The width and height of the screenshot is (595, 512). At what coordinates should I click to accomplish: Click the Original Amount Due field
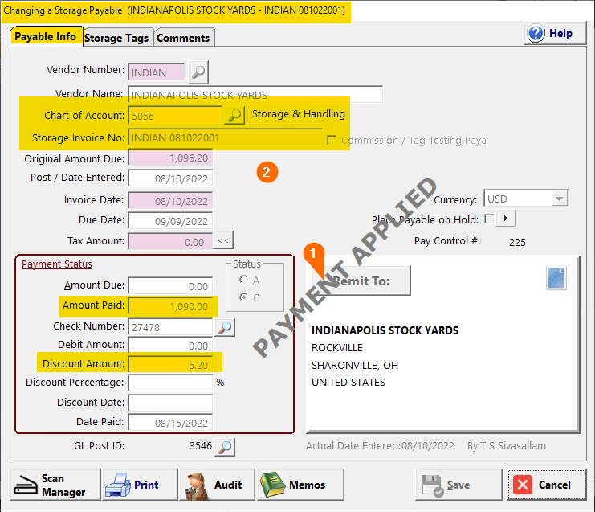pyautogui.click(x=170, y=158)
